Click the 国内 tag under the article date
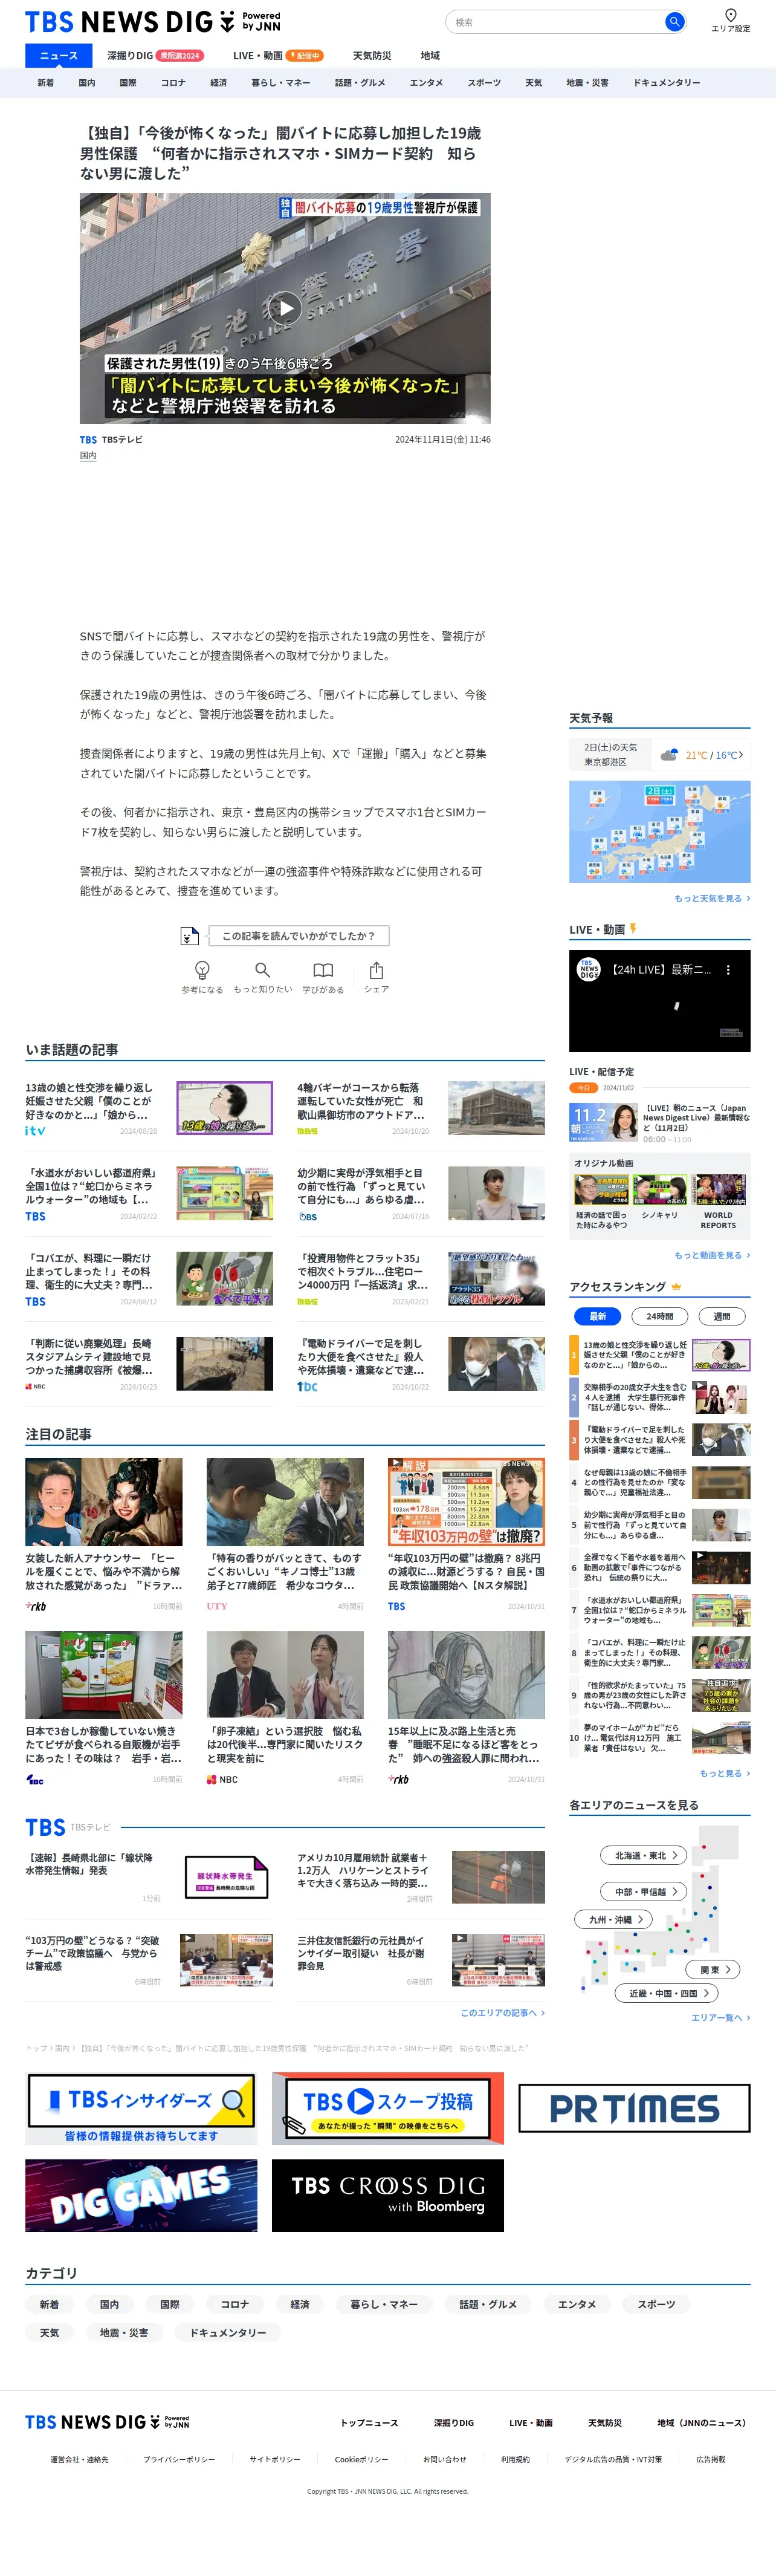This screenshot has height=2576, width=776. (88, 456)
